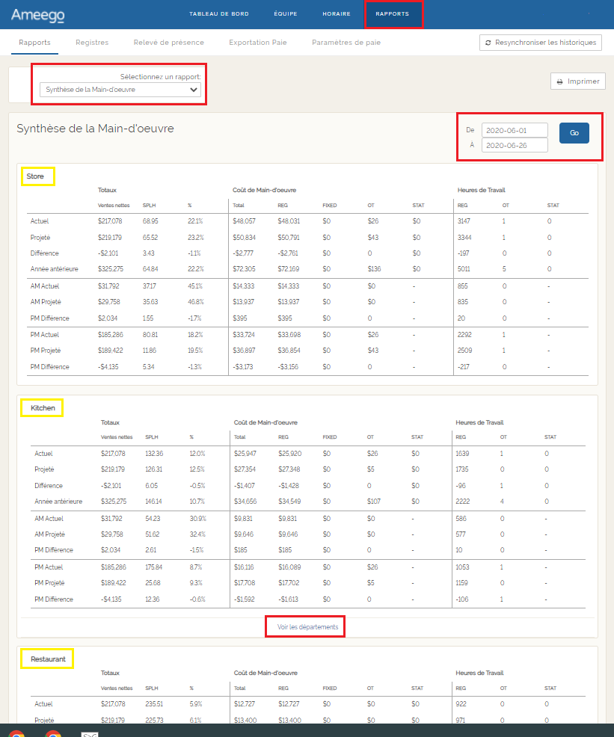Open the second Chrome taskbar icon

click(x=53, y=733)
